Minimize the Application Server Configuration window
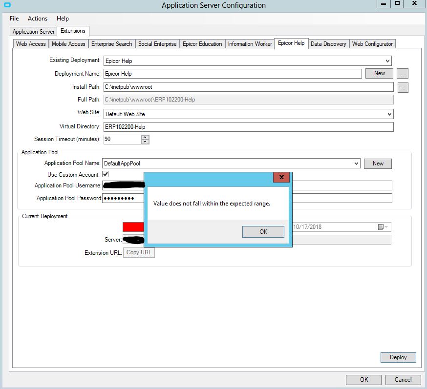Viewport: 427px width, 389px height. (x=384, y=4)
